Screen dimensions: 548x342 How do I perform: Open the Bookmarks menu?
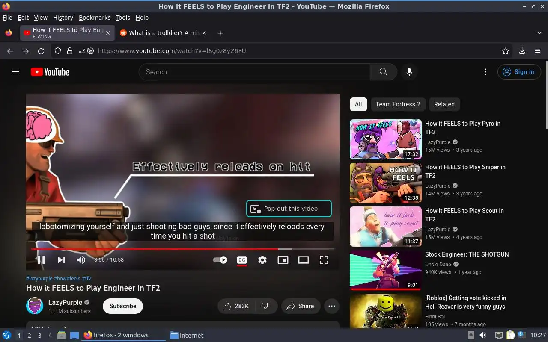[95, 18]
